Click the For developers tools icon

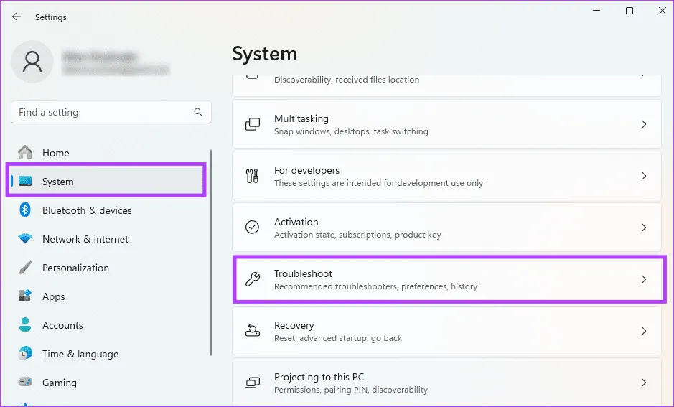[253, 176]
